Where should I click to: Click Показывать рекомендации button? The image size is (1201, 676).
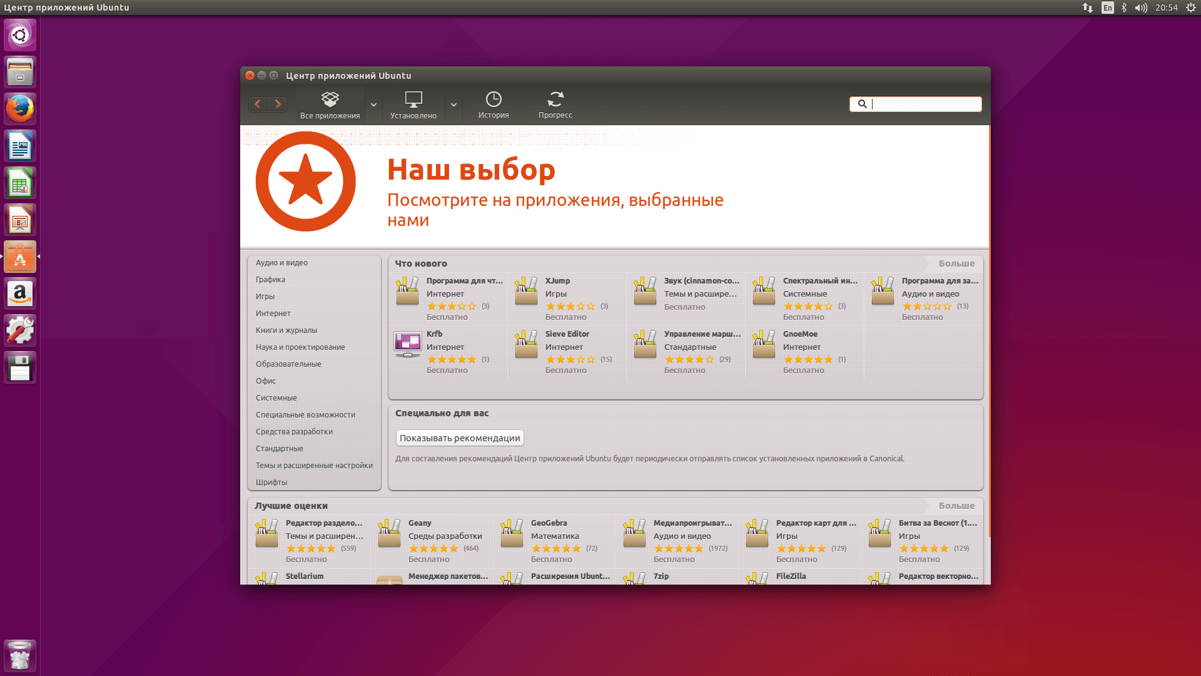(x=460, y=438)
